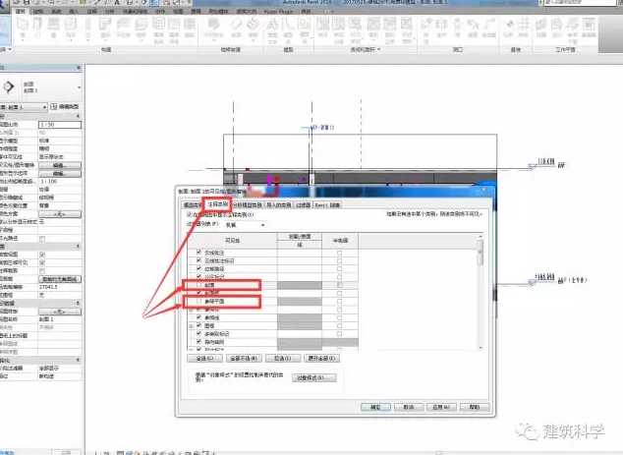This screenshot has height=455, width=623.
Task: Select the Grid datum tool
Action: point(524,28)
